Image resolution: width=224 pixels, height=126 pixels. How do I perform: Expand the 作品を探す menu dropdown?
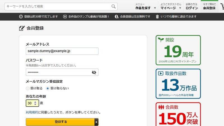tap(155, 8)
